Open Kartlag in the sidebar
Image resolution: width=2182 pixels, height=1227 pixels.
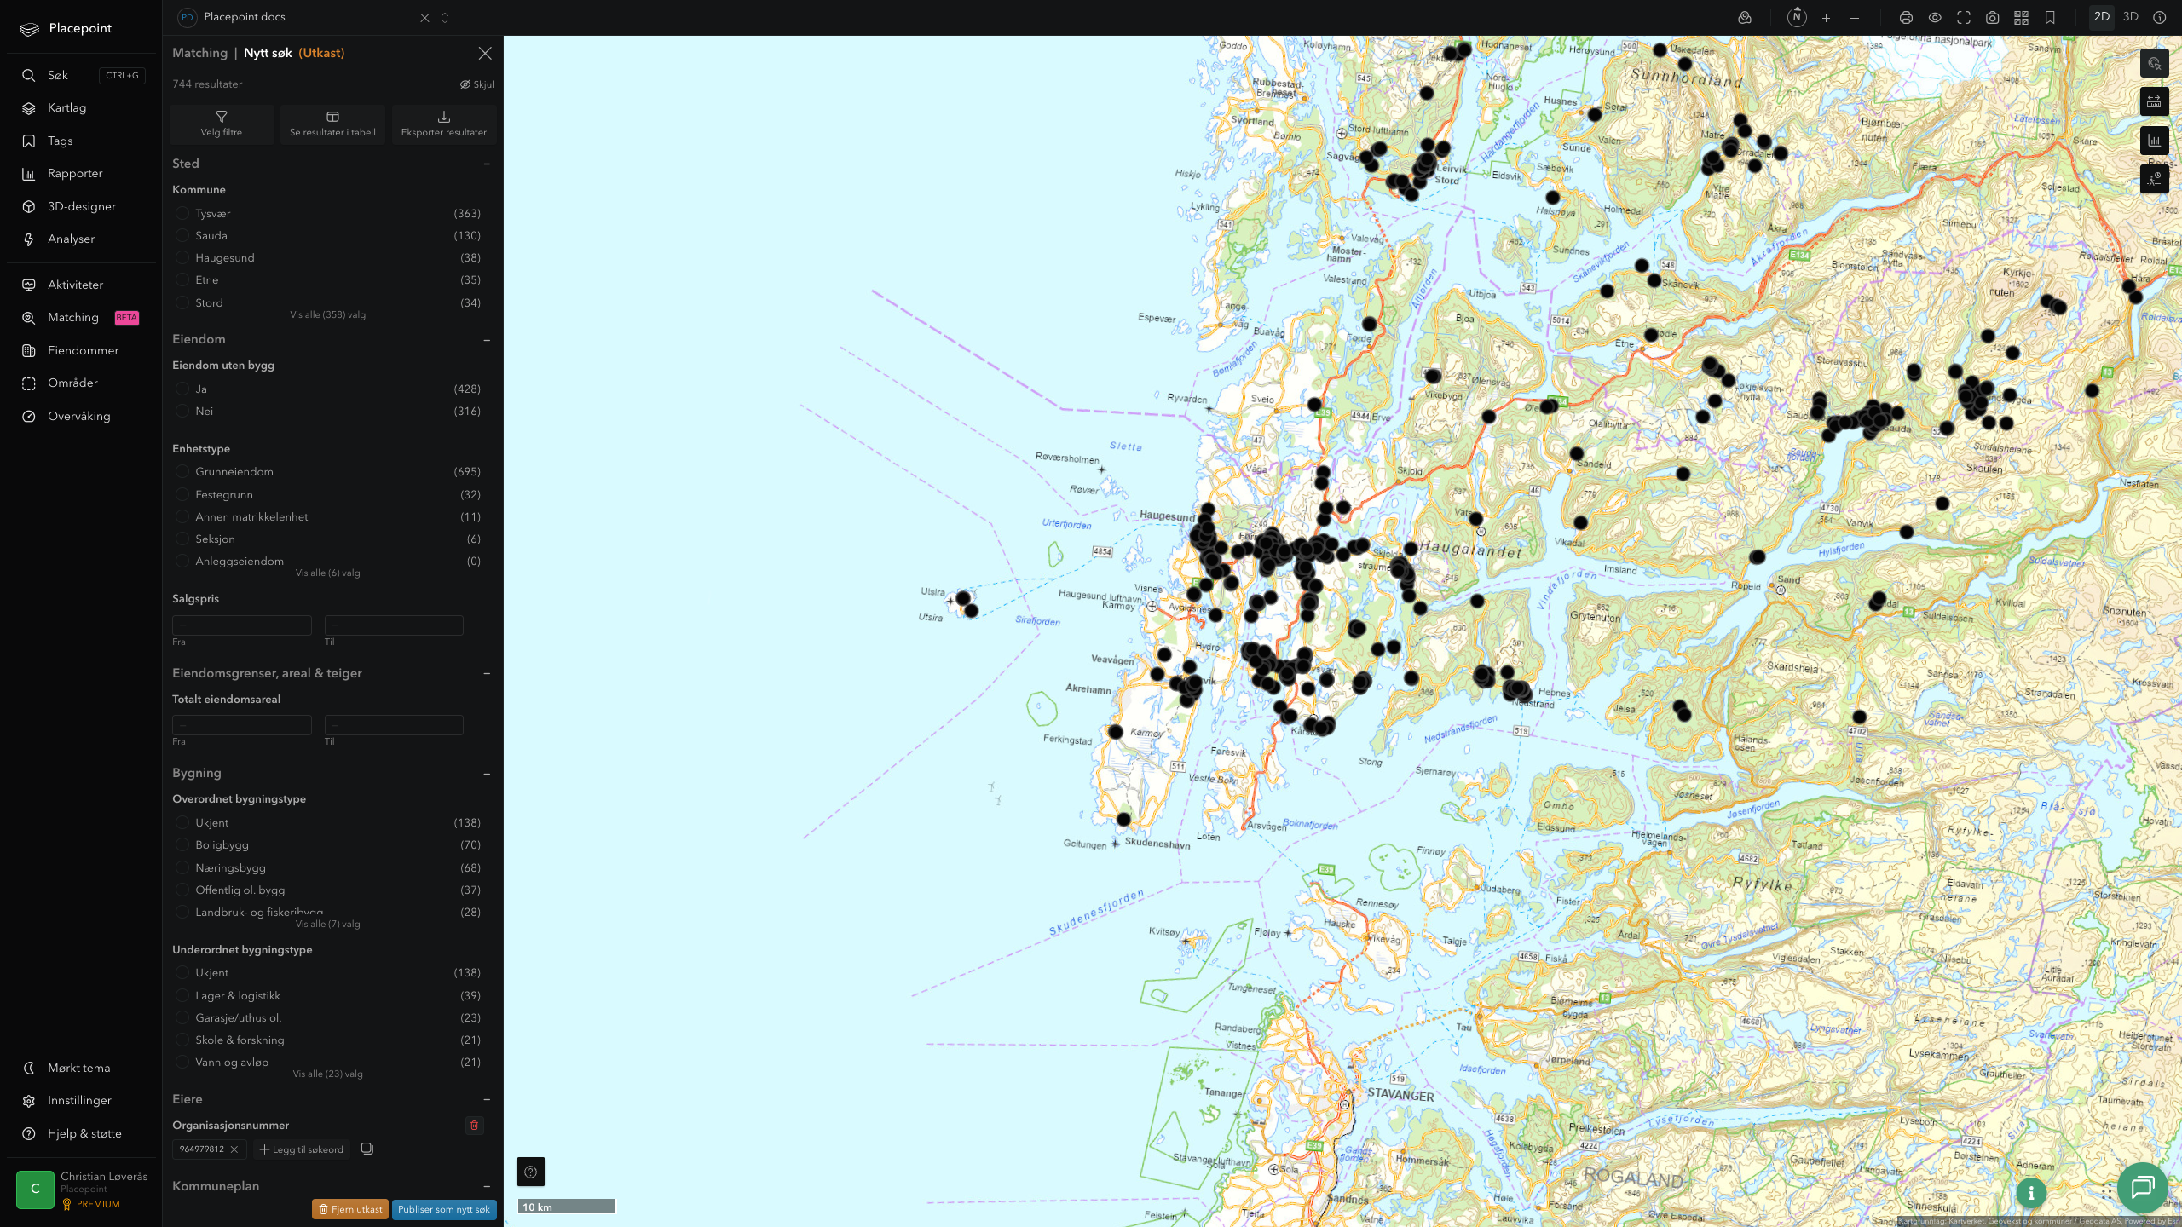pyautogui.click(x=67, y=108)
